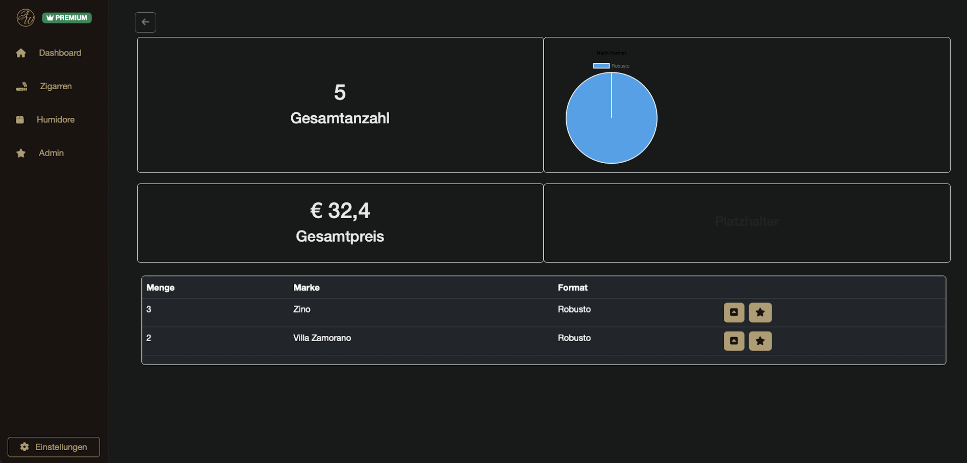The image size is (967, 463).
Task: Click the app logo in sidebar
Action: 26,17
